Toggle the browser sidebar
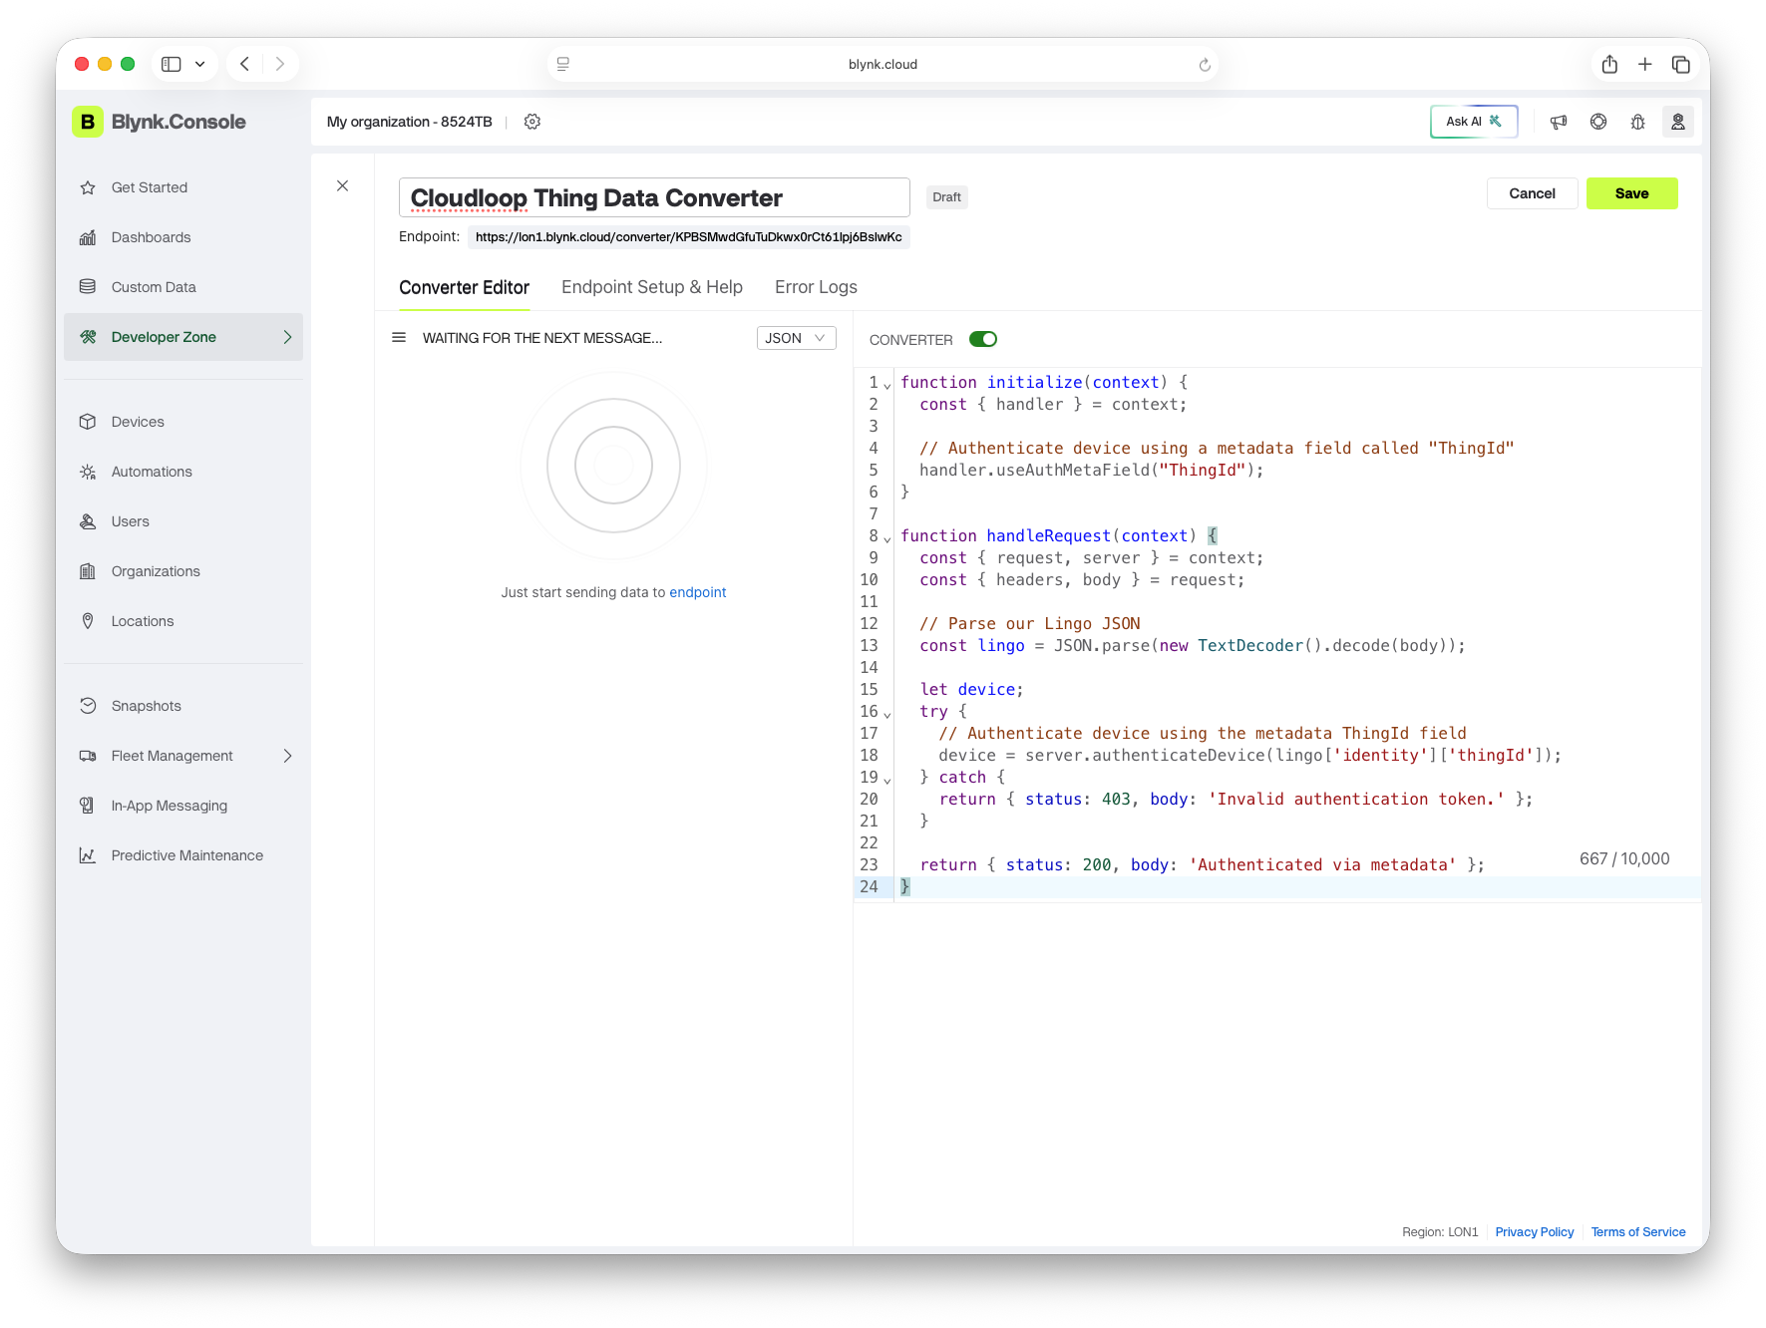The height and width of the screenshot is (1328, 1766). pyautogui.click(x=172, y=64)
